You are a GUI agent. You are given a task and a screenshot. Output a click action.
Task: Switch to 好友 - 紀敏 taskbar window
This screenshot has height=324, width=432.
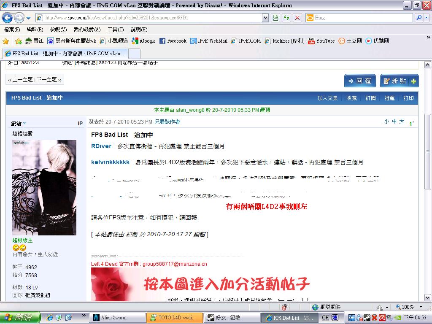click(x=232, y=318)
